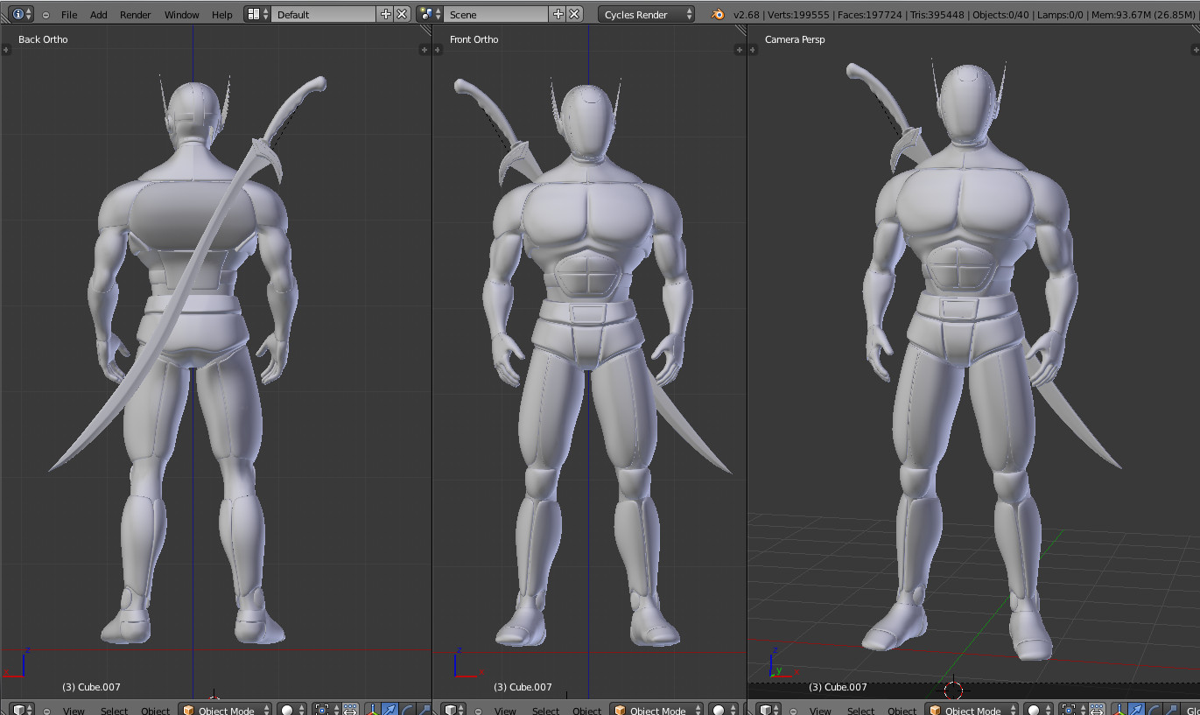
Task: Open Select menu in Front Ortho viewport
Action: (545, 711)
